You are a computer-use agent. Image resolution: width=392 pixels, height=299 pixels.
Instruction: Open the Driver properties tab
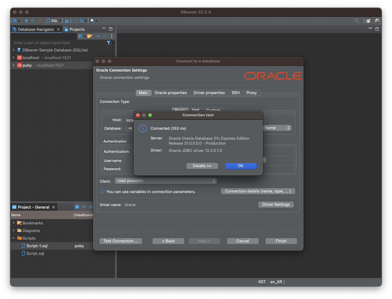[x=209, y=93]
